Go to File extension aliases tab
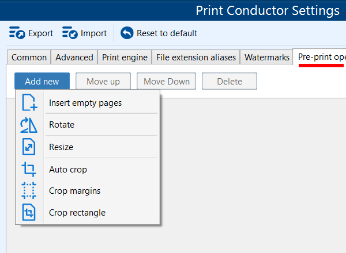 click(196, 57)
